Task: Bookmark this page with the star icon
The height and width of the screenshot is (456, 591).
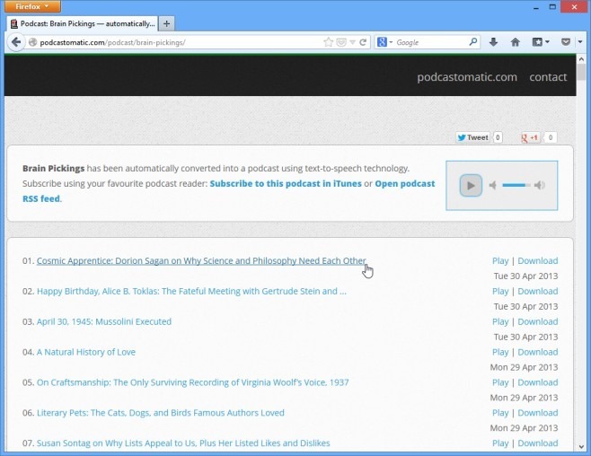Action: click(x=329, y=42)
